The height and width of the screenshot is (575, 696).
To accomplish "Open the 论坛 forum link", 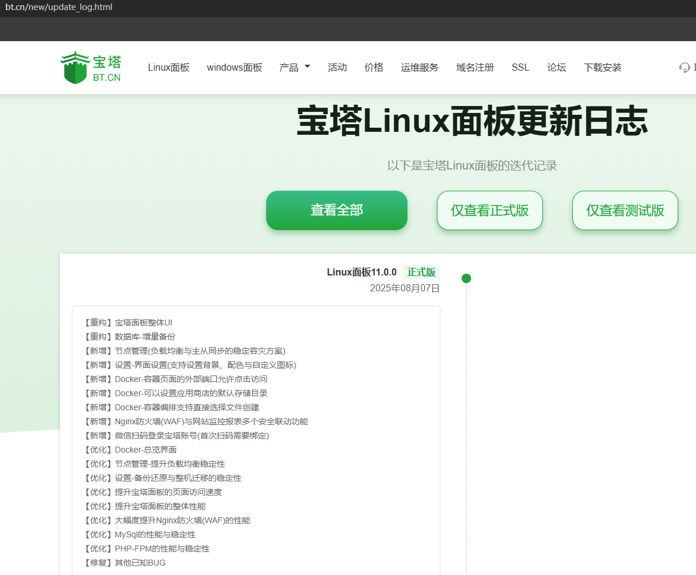I will pyautogui.click(x=556, y=67).
